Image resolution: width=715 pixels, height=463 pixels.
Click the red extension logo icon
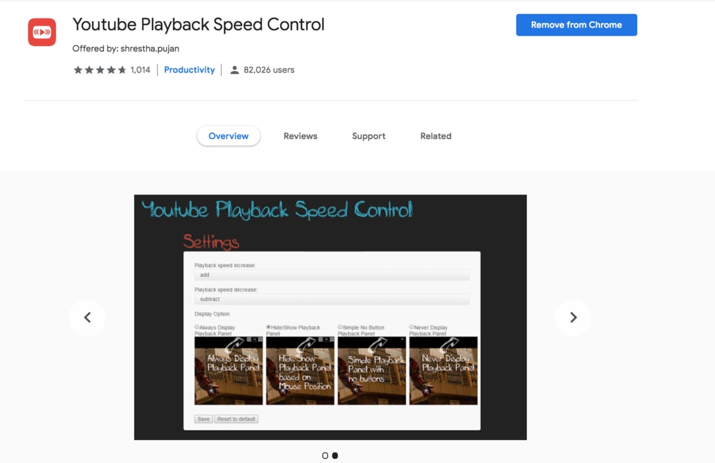[x=42, y=32]
